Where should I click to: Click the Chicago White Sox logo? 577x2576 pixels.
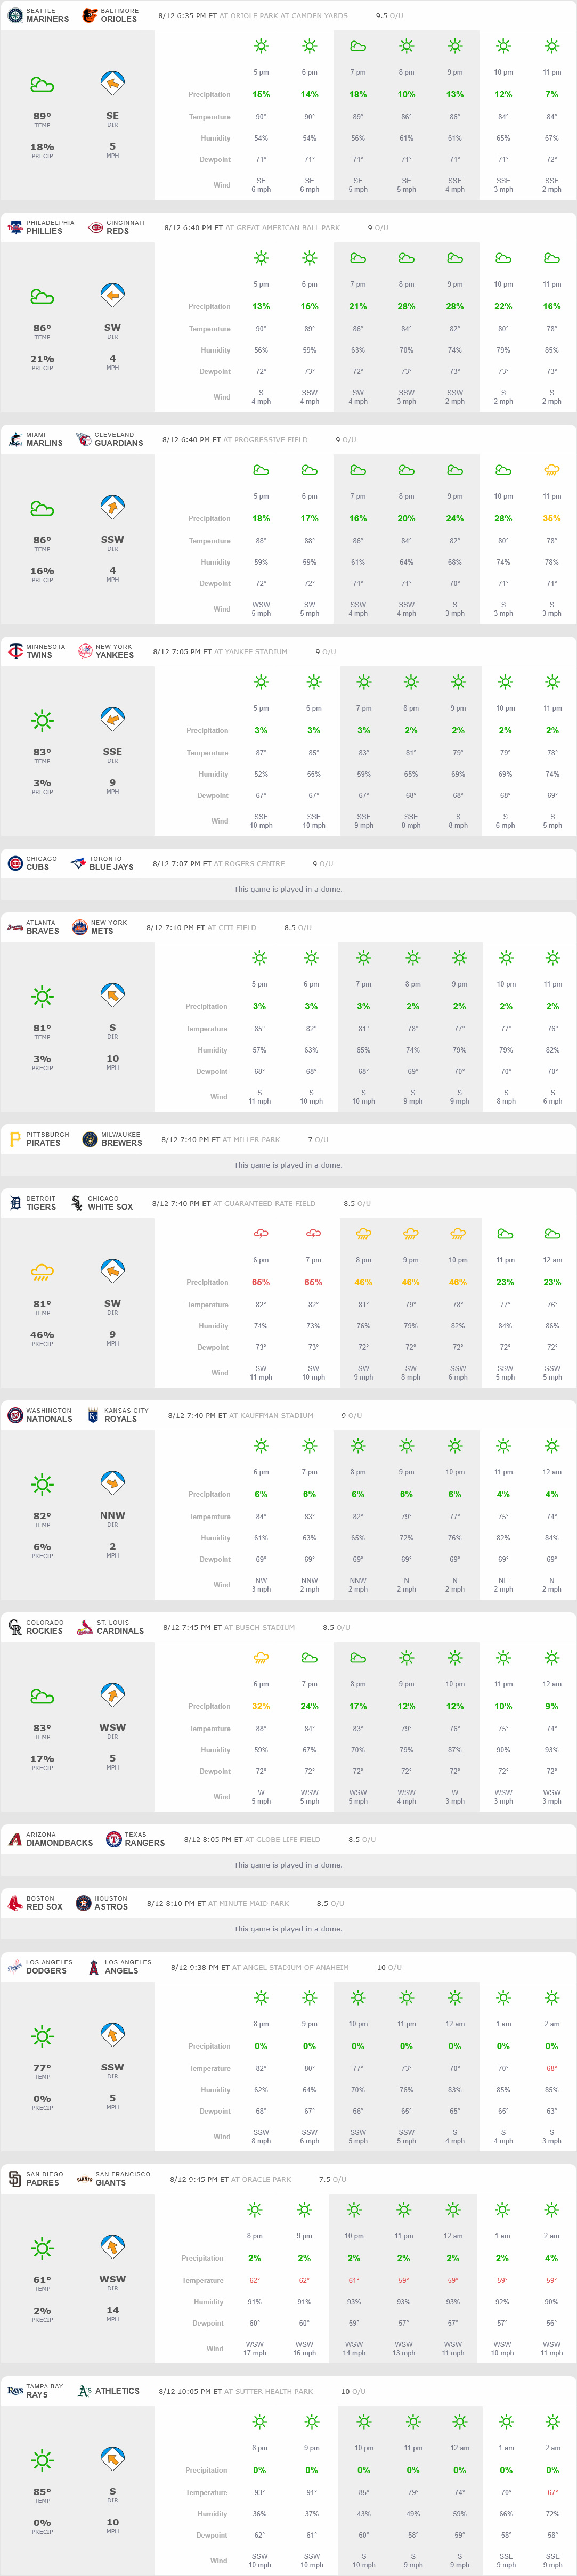pyautogui.click(x=77, y=1203)
